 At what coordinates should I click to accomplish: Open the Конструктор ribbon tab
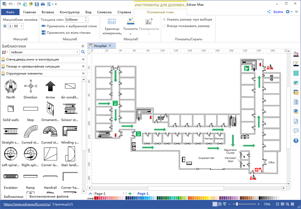pyautogui.click(x=69, y=12)
